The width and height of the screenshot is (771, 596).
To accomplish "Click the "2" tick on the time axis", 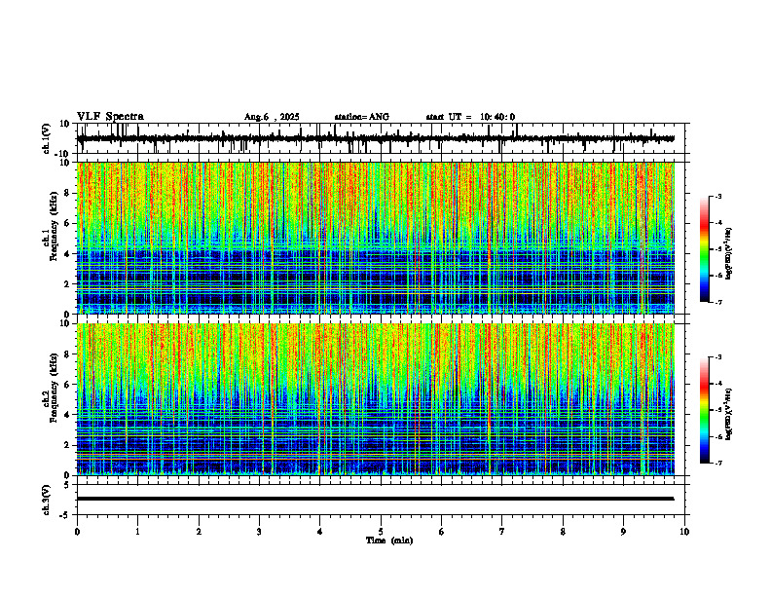I will tap(199, 532).
